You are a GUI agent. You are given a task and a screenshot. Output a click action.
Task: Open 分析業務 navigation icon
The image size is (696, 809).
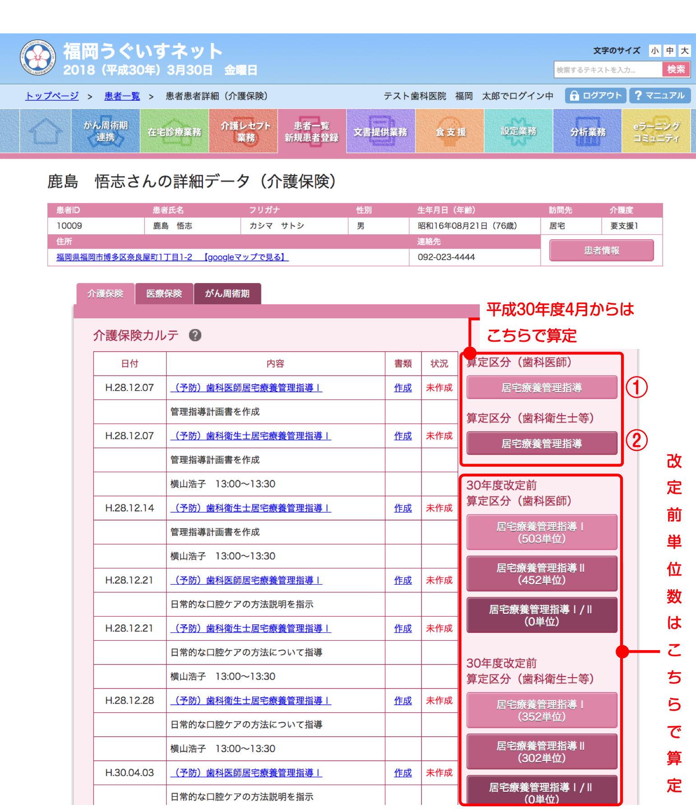click(587, 131)
